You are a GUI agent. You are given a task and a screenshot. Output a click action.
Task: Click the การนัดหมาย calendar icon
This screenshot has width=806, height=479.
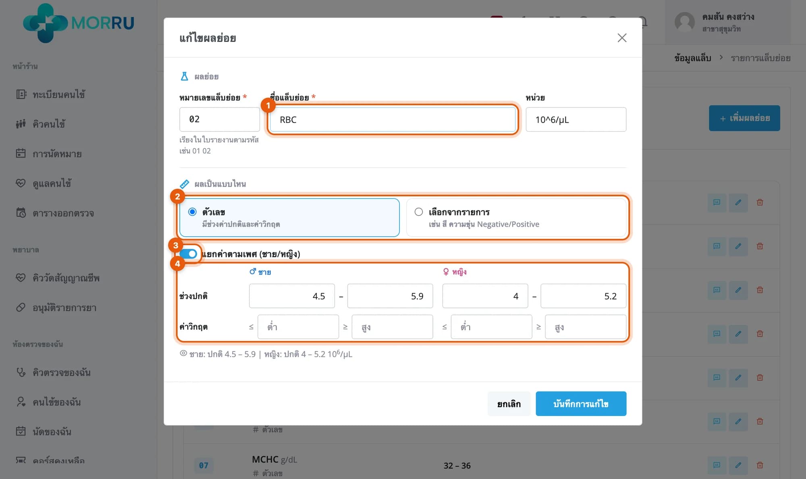[21, 154]
